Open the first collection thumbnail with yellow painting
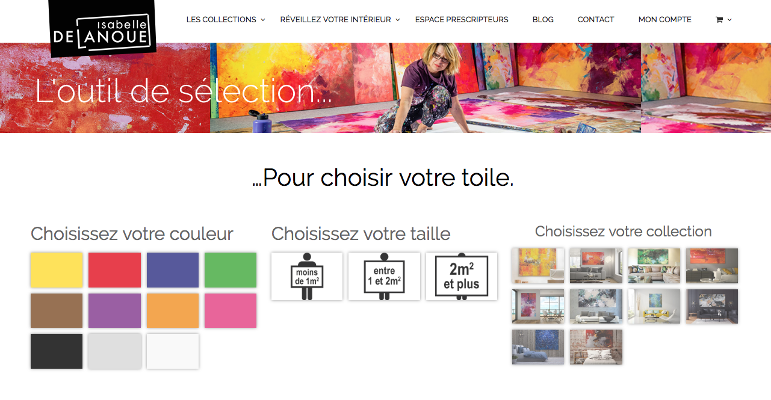The image size is (771, 400). 538,266
